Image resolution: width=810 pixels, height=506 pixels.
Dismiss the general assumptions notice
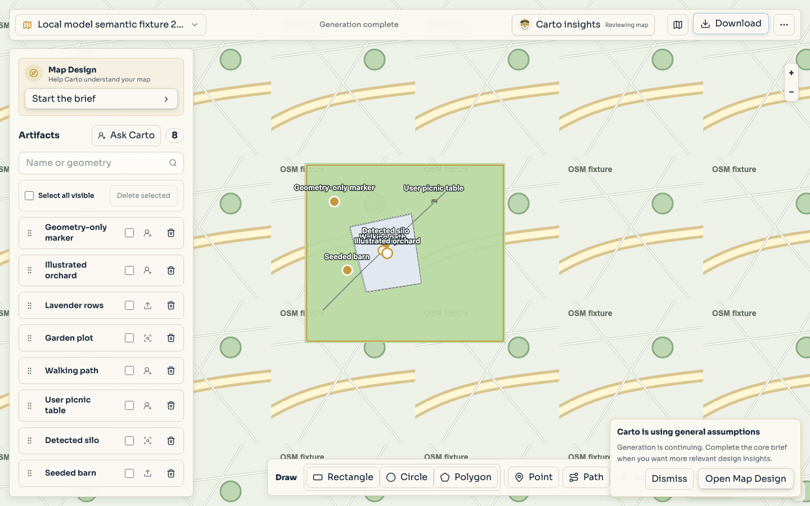tap(669, 479)
